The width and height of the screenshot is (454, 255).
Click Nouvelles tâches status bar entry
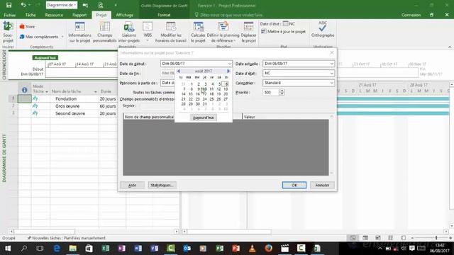(x=66, y=238)
